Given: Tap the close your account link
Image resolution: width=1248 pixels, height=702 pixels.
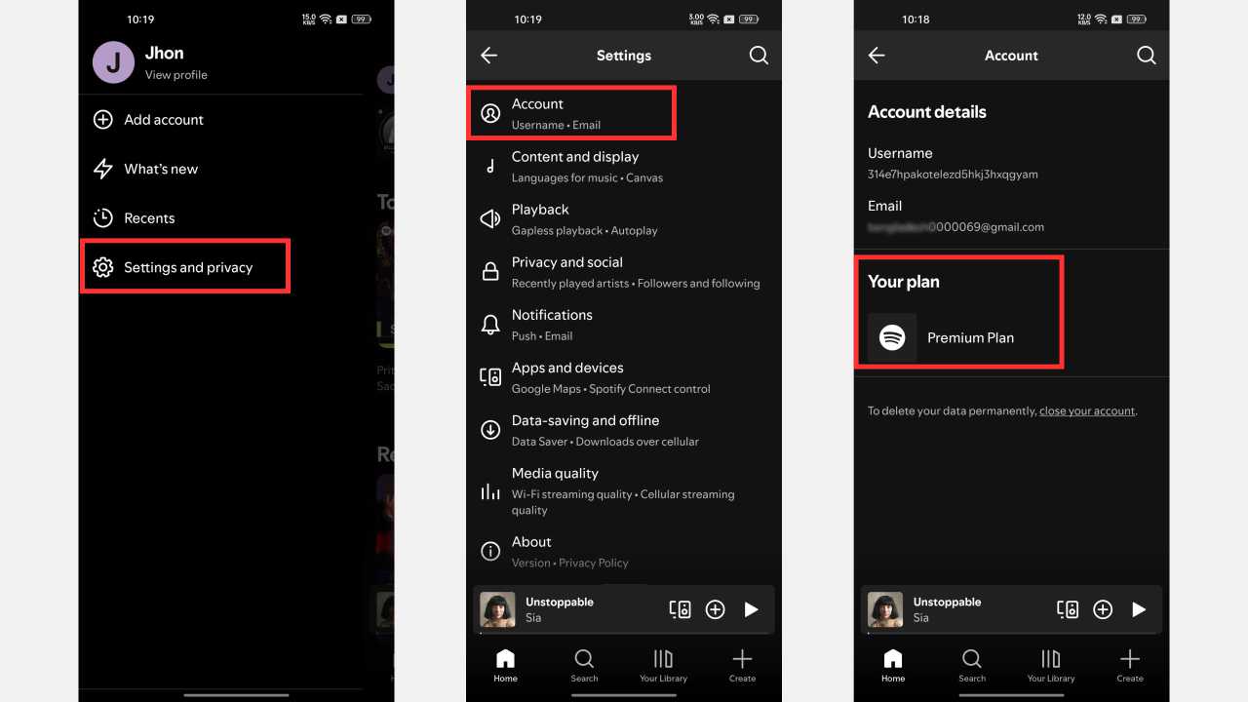Looking at the screenshot, I should pyautogui.click(x=1086, y=410).
